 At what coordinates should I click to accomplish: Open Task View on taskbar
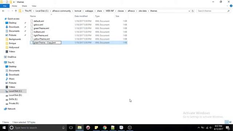point(71,128)
